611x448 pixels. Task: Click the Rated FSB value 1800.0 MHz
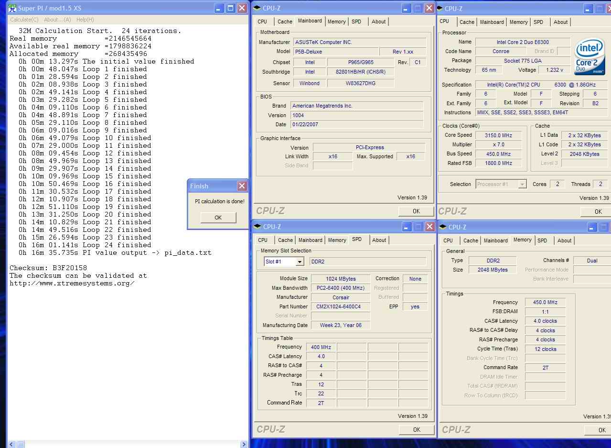point(498,163)
